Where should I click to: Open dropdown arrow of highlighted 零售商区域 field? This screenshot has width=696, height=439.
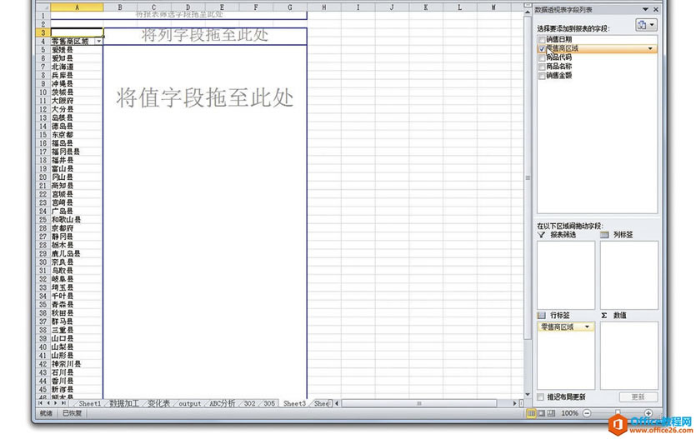click(x=650, y=49)
